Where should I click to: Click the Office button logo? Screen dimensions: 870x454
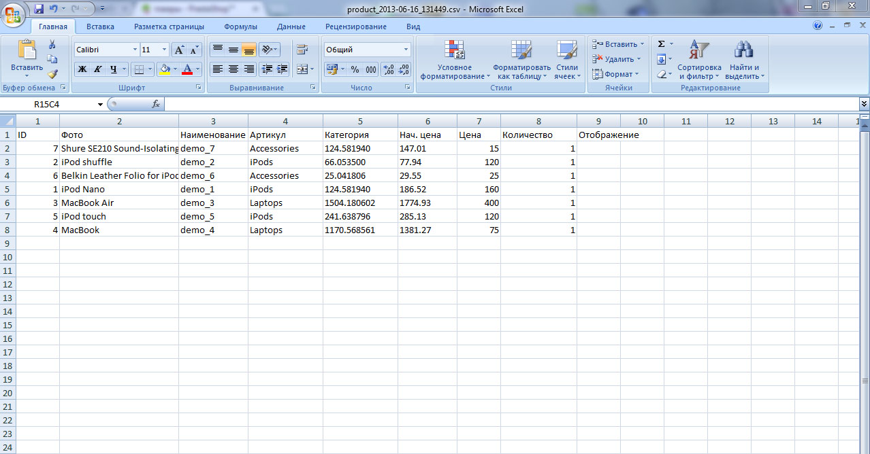(14, 14)
